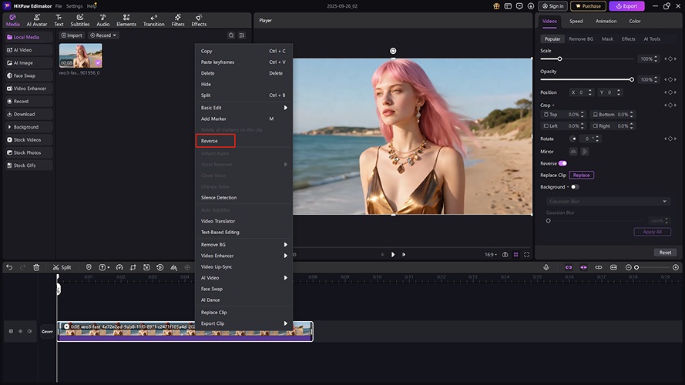685x385 pixels.
Task: Click the Purchase button
Action: 588,6
